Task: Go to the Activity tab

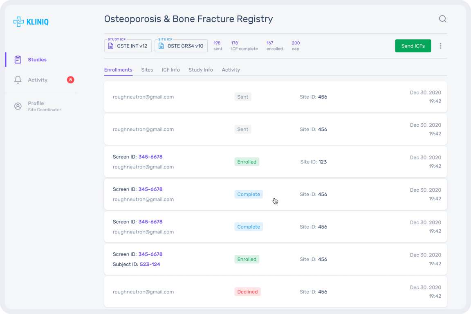Action: 231,70
